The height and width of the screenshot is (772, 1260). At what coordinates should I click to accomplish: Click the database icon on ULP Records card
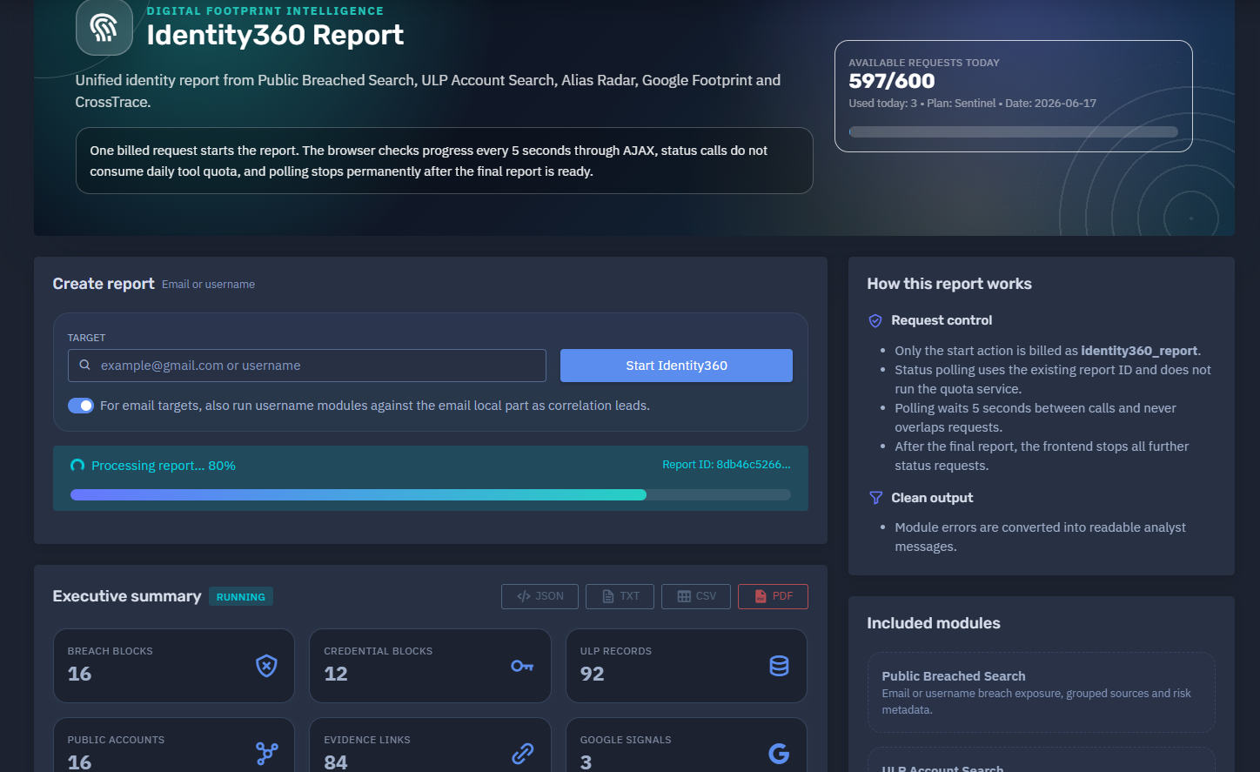pyautogui.click(x=779, y=666)
